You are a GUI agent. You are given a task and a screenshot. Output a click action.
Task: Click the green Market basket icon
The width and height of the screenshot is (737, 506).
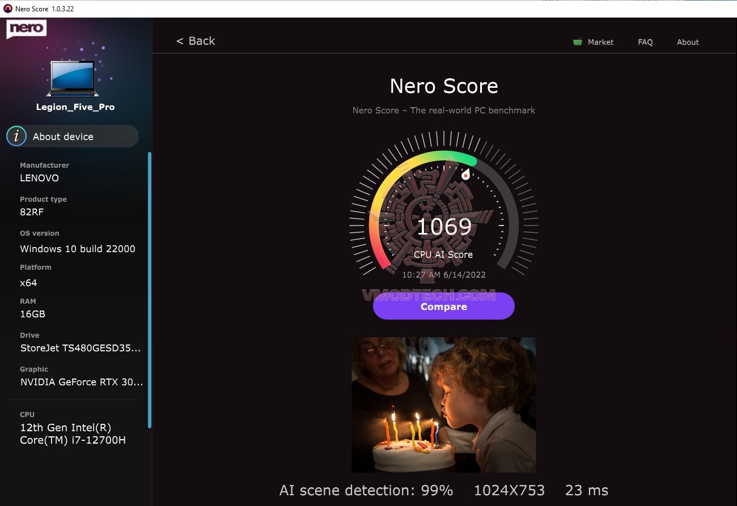577,41
